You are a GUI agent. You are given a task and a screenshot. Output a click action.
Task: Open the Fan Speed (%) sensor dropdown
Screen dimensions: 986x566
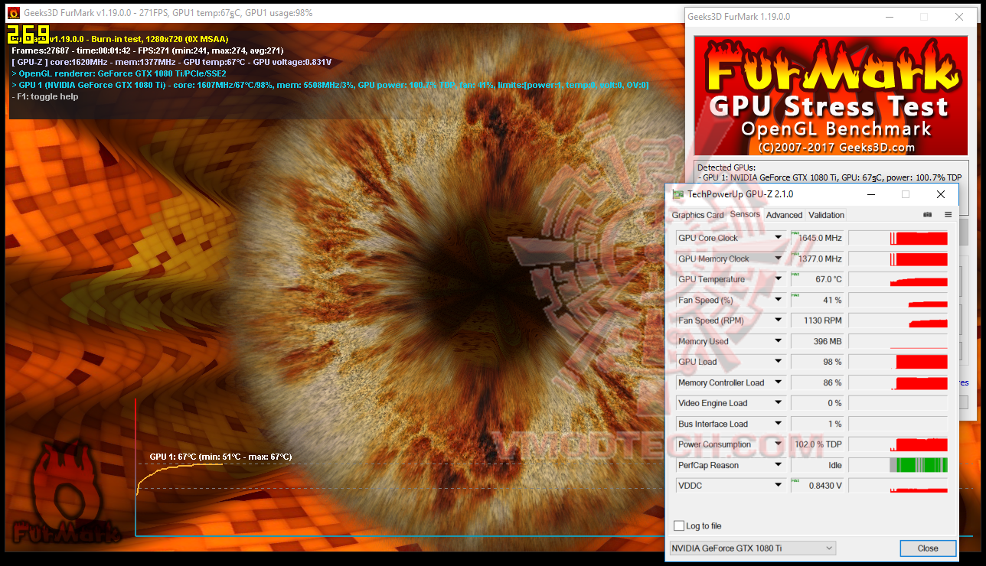tap(779, 300)
